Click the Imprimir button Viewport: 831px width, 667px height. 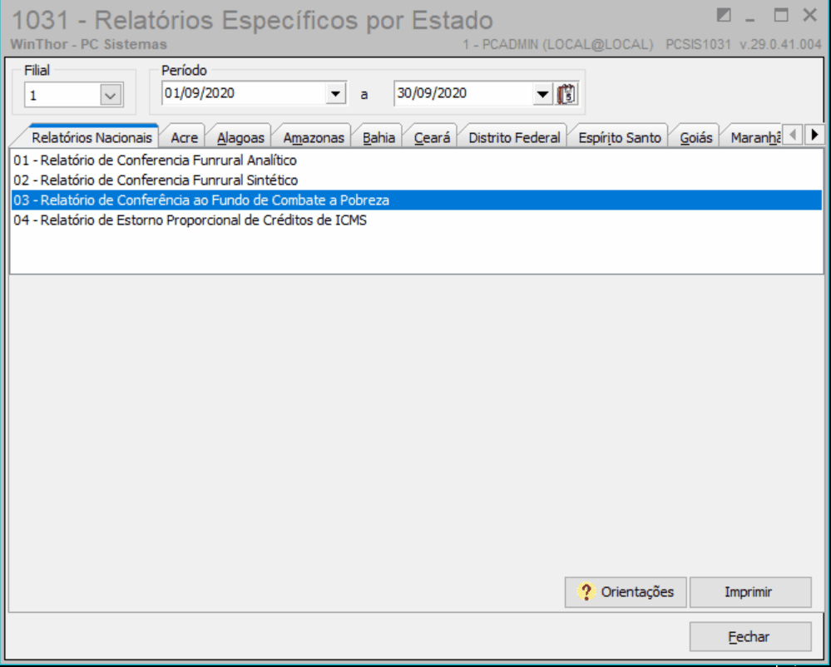pos(750,592)
